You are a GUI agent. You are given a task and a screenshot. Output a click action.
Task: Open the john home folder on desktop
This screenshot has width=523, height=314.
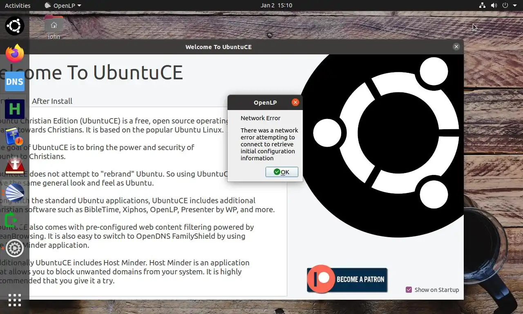[54, 28]
